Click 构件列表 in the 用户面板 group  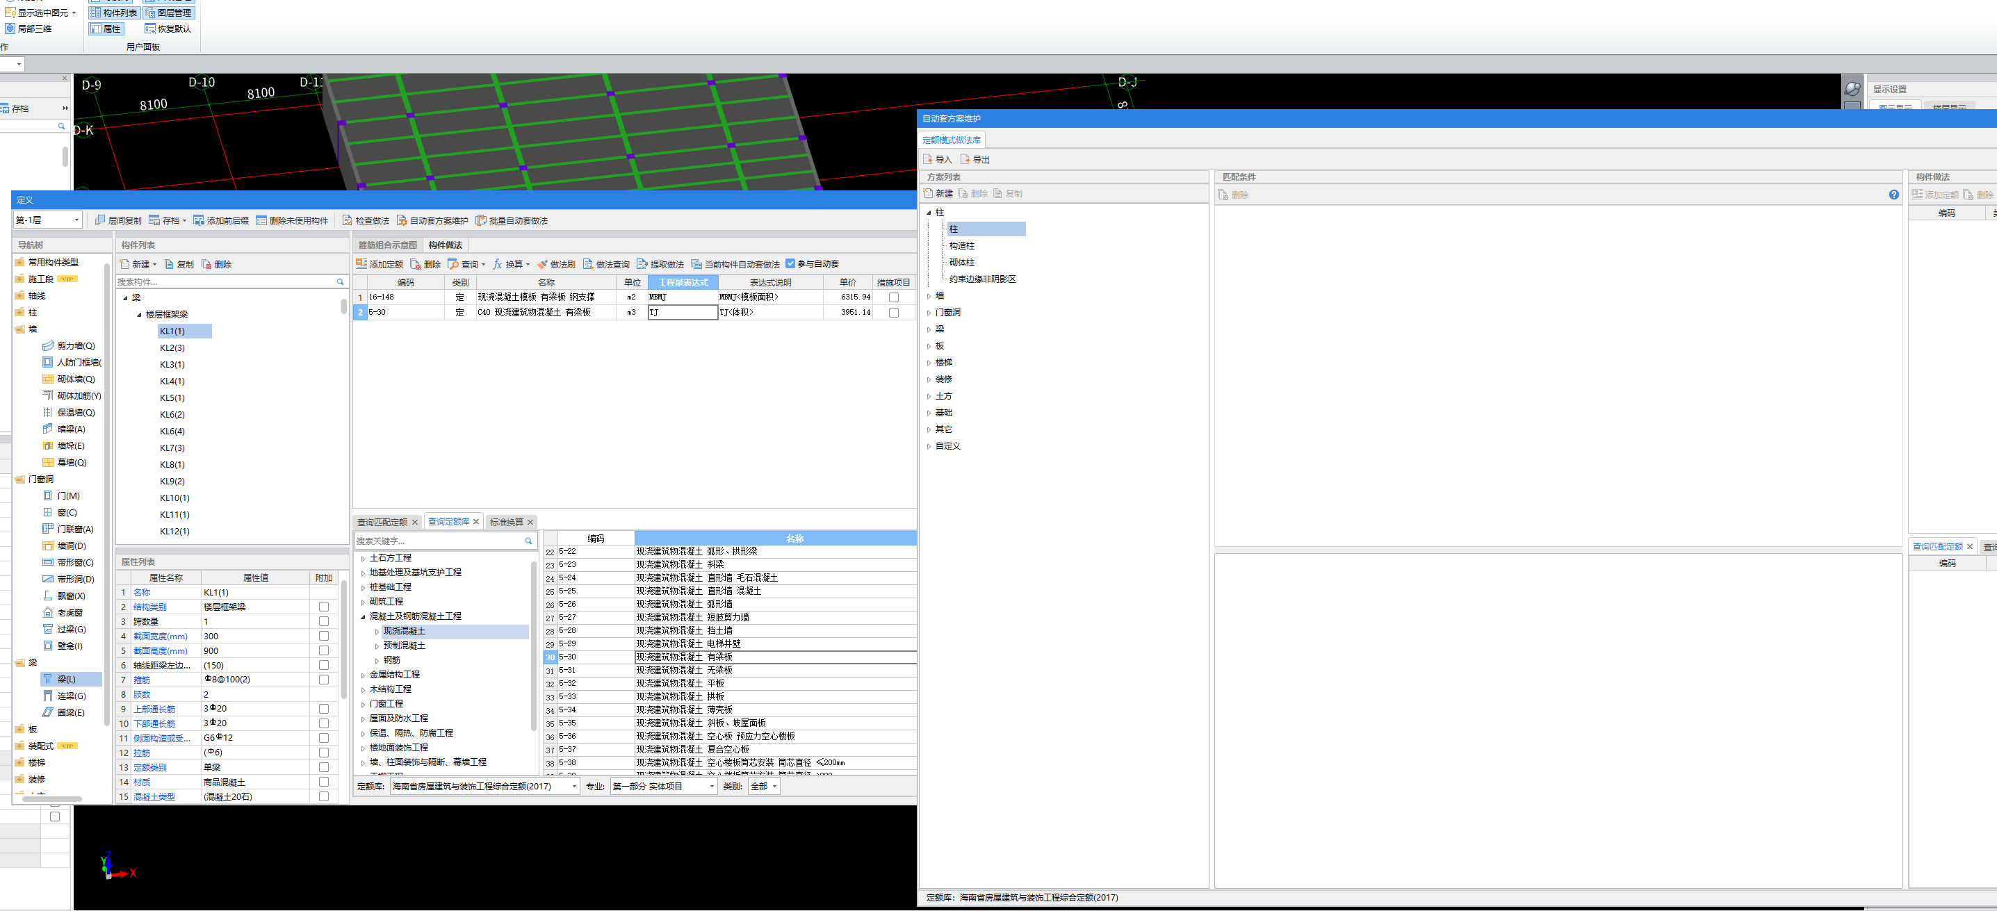(x=113, y=13)
